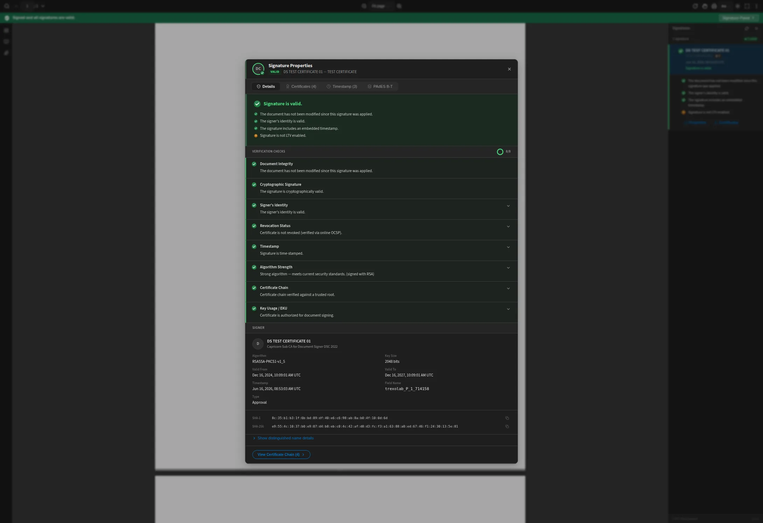This screenshot has width=763, height=523.
Task: Click the Key Usage / EKU check icon
Action: coord(254,308)
